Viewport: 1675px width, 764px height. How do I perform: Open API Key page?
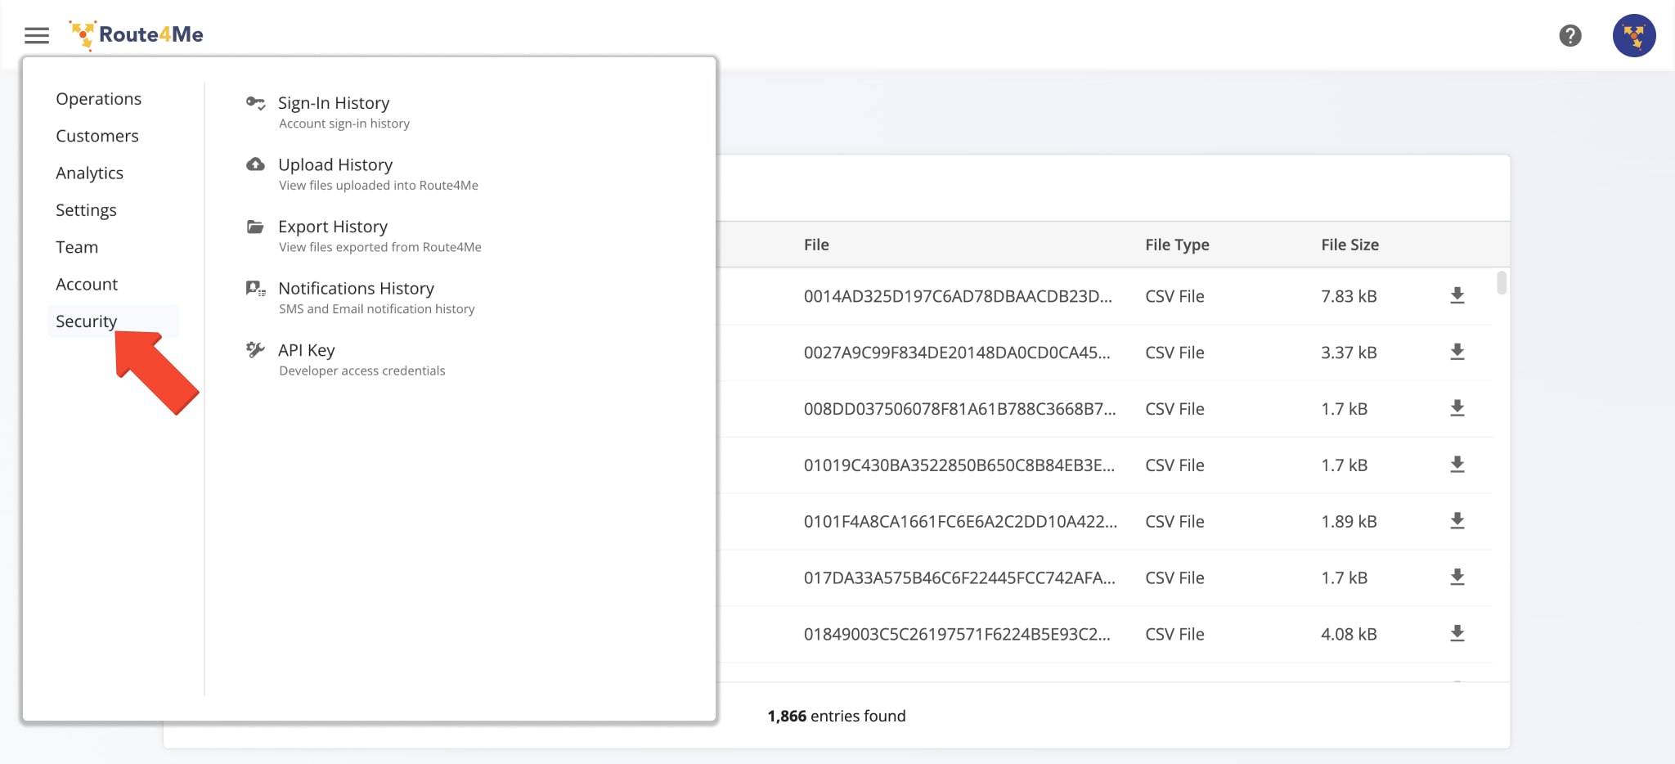pyautogui.click(x=307, y=350)
